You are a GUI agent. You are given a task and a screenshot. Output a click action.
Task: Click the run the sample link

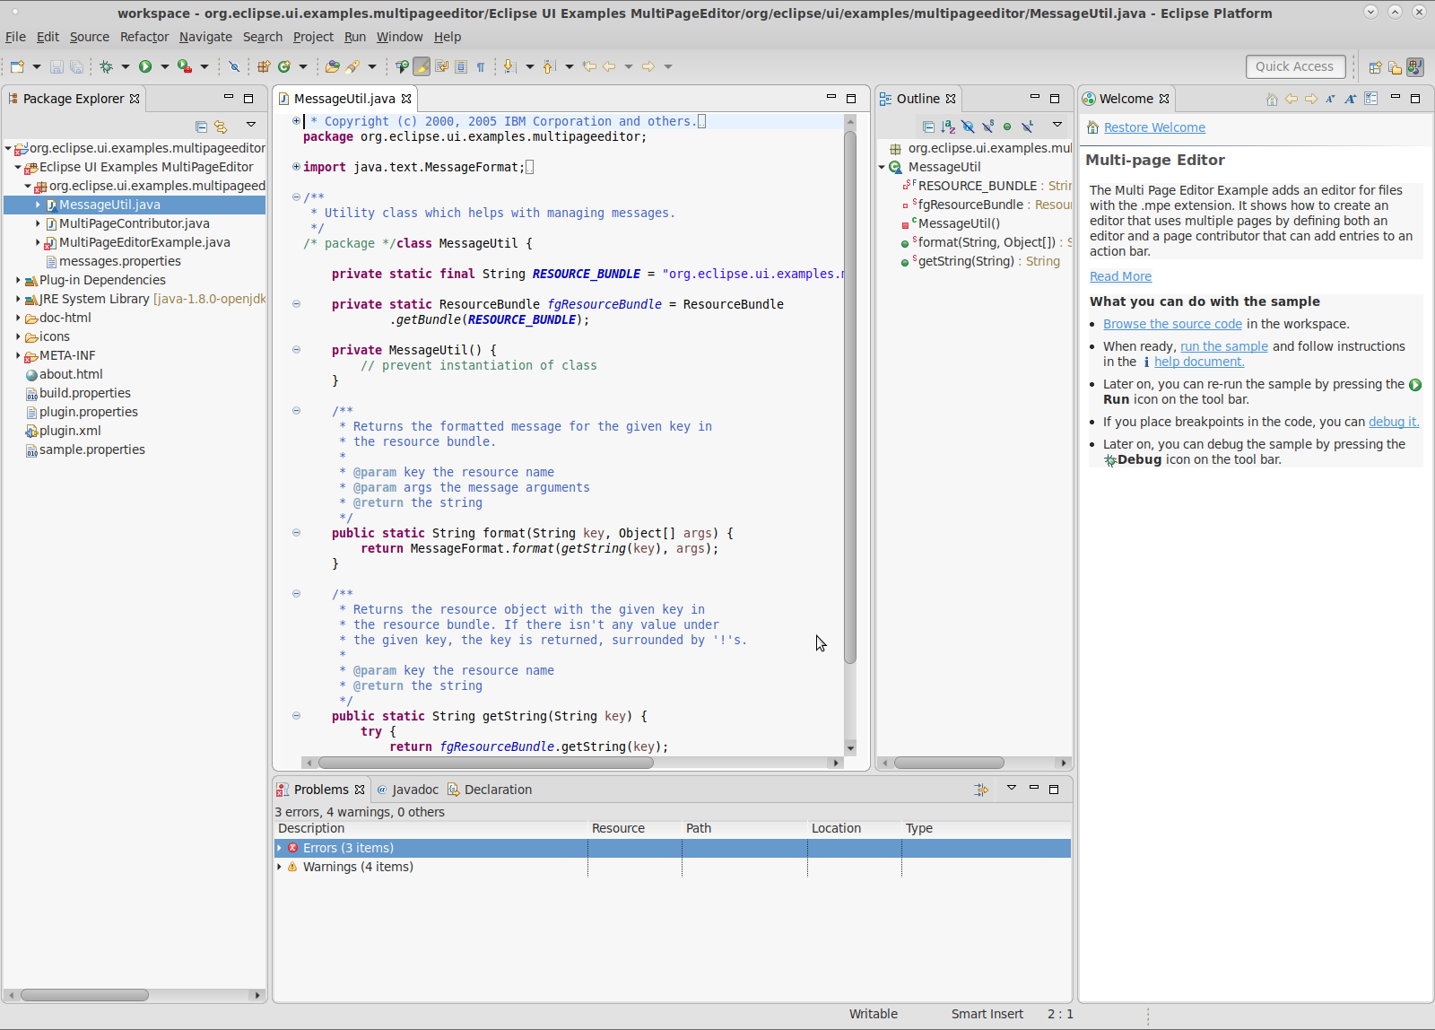tap(1224, 346)
